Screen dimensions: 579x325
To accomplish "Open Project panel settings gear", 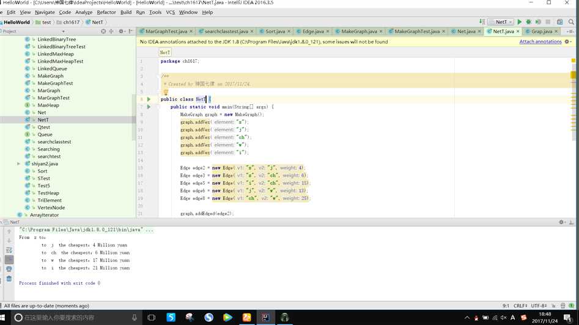I will 121,31.
